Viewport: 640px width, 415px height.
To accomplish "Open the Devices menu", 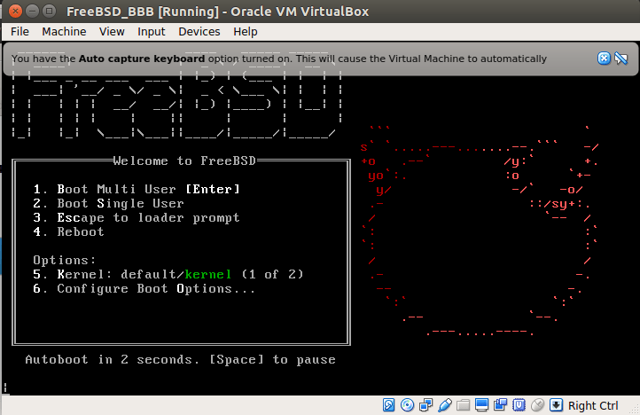I will [199, 32].
